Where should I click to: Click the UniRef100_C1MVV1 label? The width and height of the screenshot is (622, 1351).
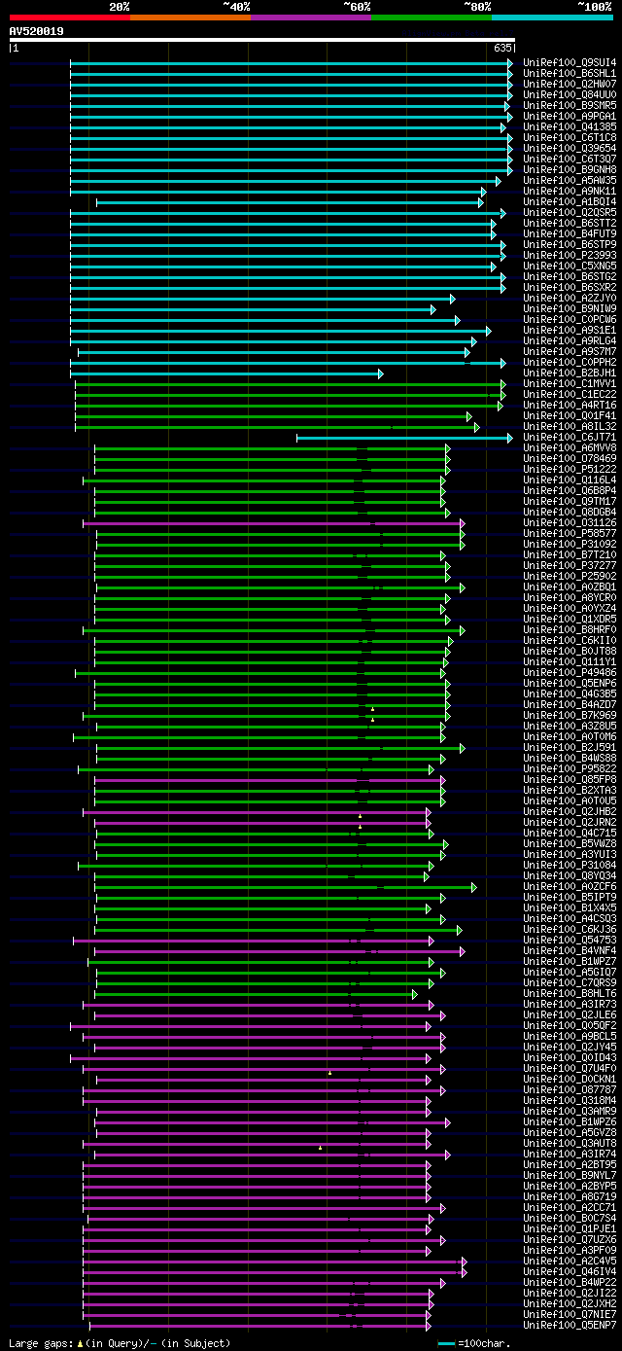click(x=570, y=384)
